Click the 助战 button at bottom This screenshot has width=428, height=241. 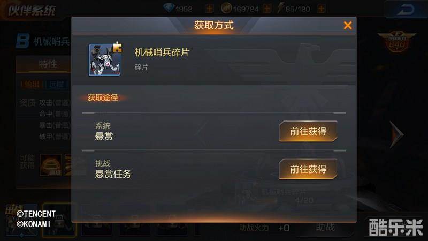pyautogui.click(x=325, y=227)
